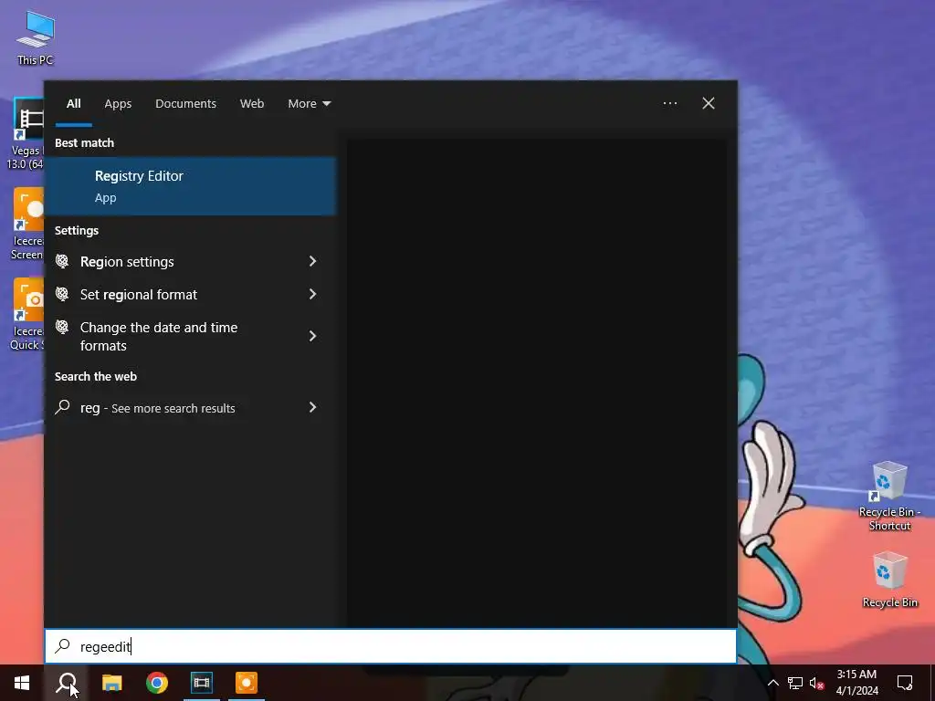
Task: Open the search options ellipsis menu
Action: coord(669,104)
